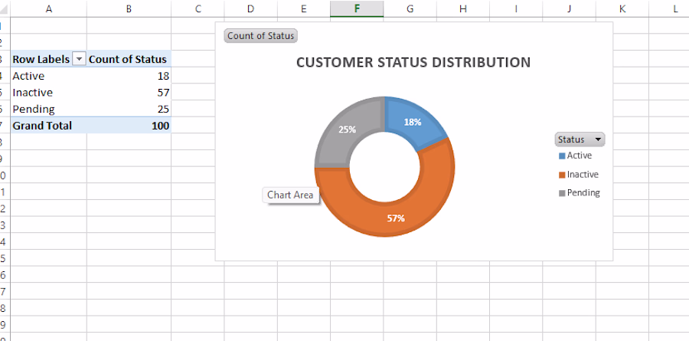689x341 pixels.
Task: Click the Inactive legend entry text
Action: coord(583,174)
